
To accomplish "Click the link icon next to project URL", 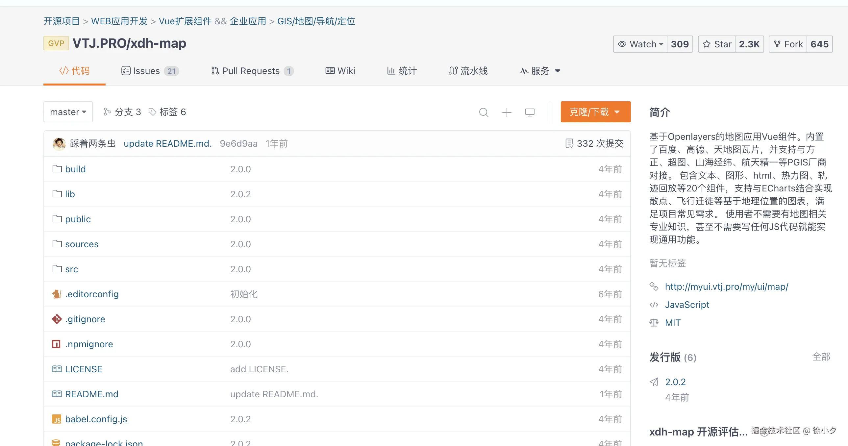I will [654, 287].
